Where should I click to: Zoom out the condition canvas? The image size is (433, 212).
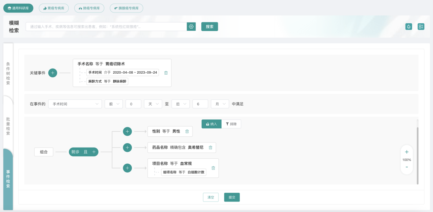coord(407,167)
